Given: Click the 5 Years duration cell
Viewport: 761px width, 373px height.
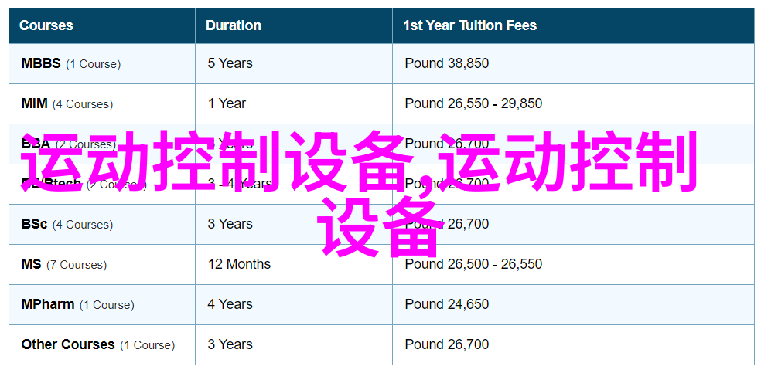Looking at the screenshot, I should pos(230,63).
